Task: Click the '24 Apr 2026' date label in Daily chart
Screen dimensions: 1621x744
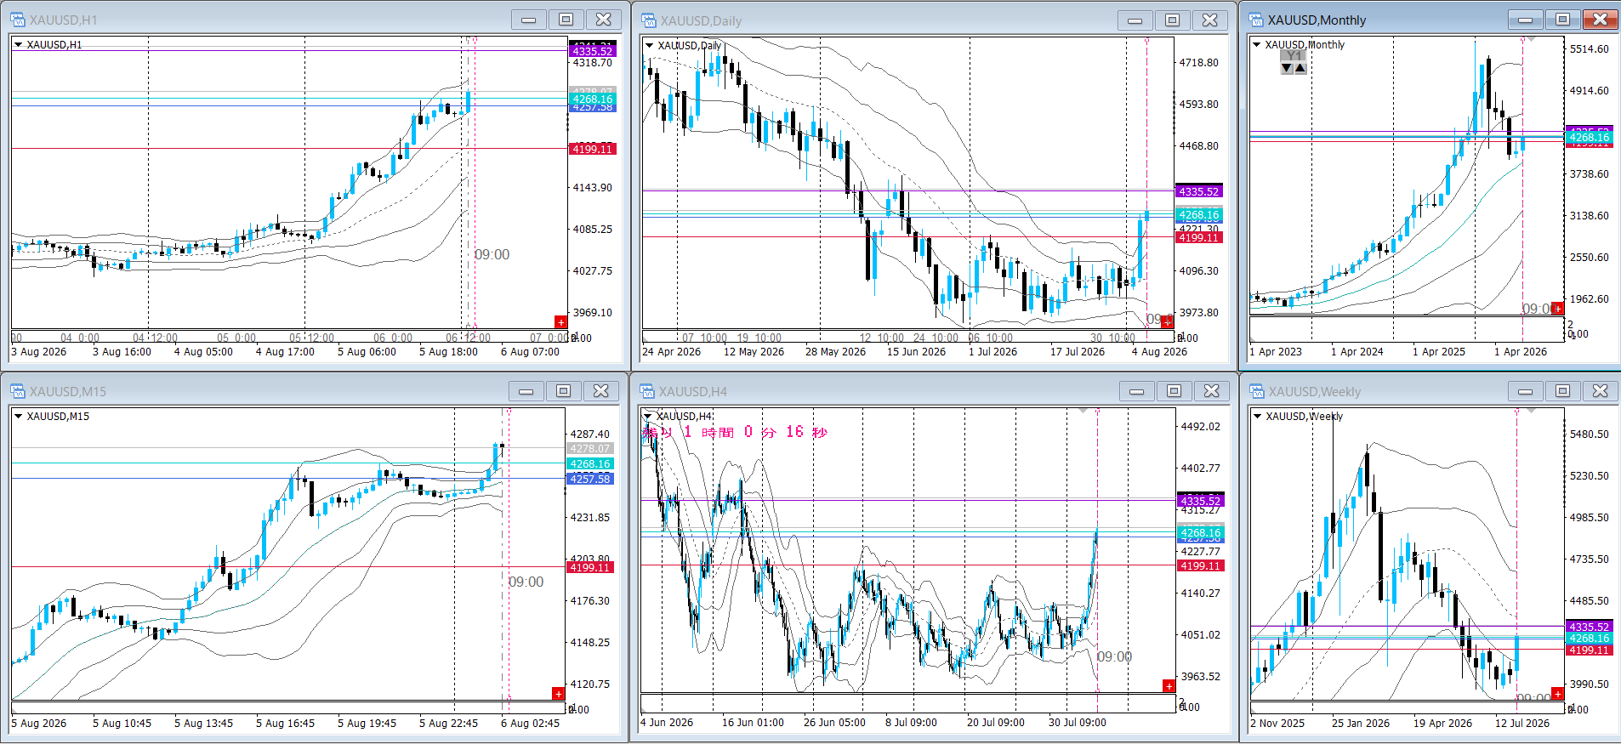Action: click(672, 351)
